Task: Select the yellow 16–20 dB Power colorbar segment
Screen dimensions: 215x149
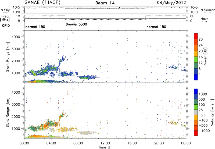Action: point(196,54)
